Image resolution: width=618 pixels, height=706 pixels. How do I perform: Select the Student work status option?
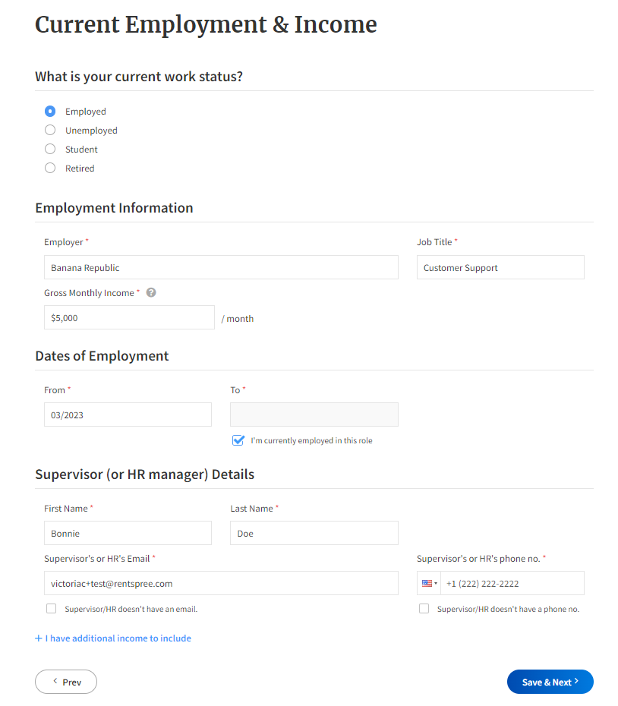tap(49, 149)
